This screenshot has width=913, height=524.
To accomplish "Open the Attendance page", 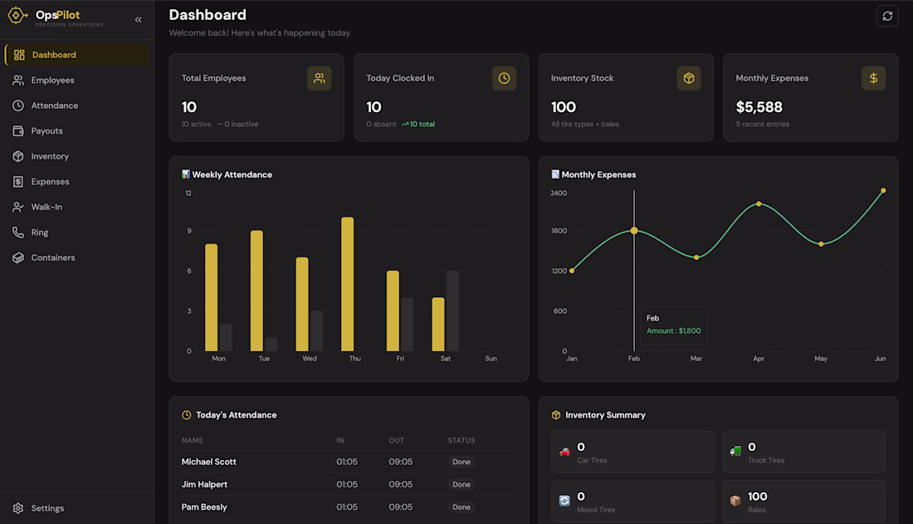I will point(77,105).
